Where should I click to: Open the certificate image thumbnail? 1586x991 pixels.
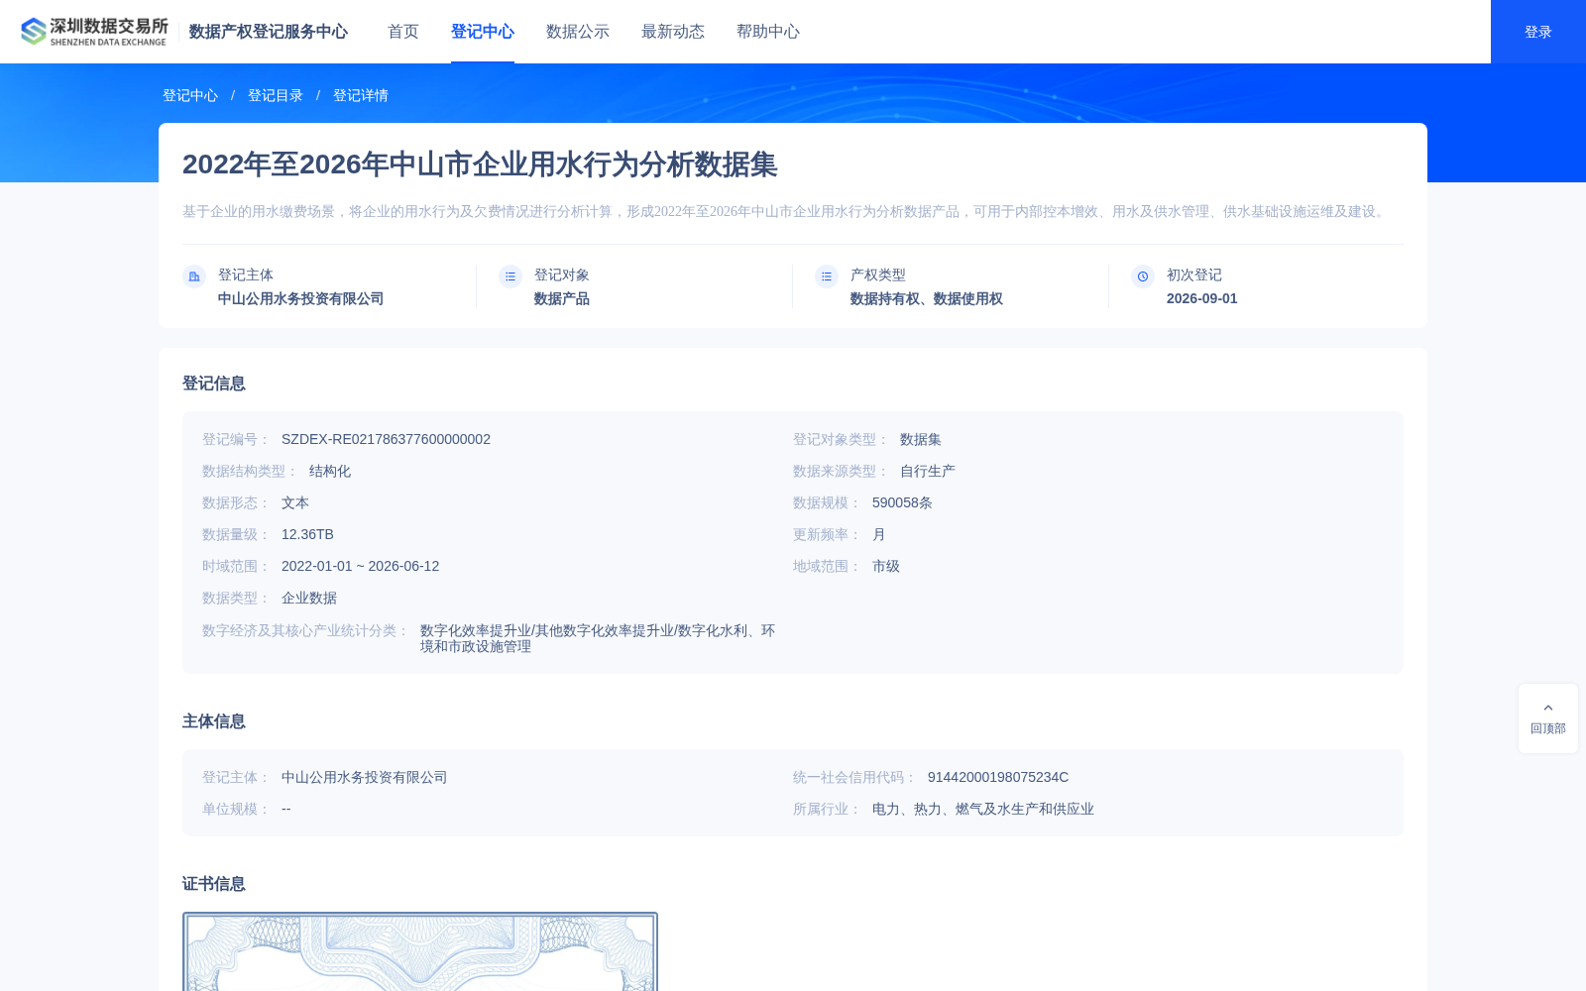pos(420,951)
